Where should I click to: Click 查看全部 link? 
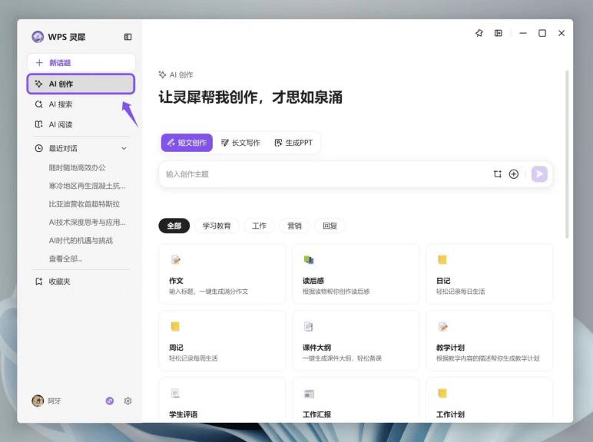pos(65,259)
